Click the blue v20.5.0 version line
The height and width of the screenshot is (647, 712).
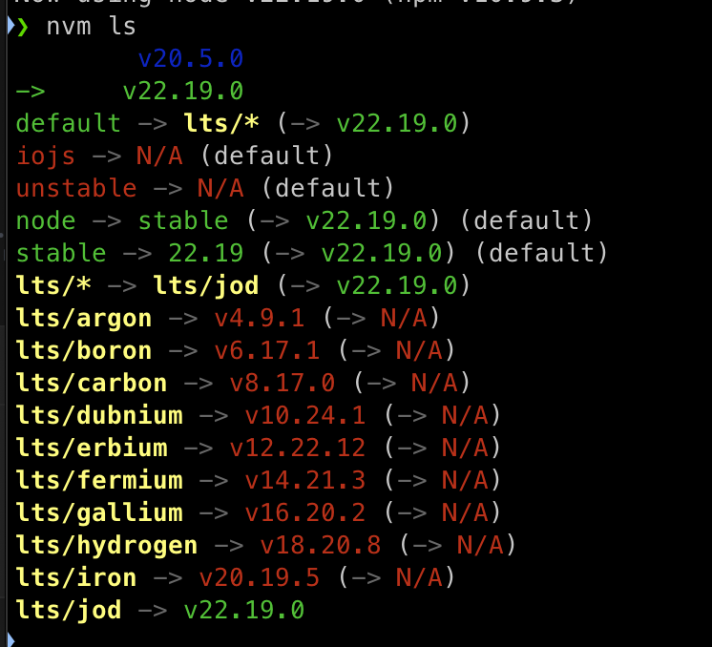191,58
